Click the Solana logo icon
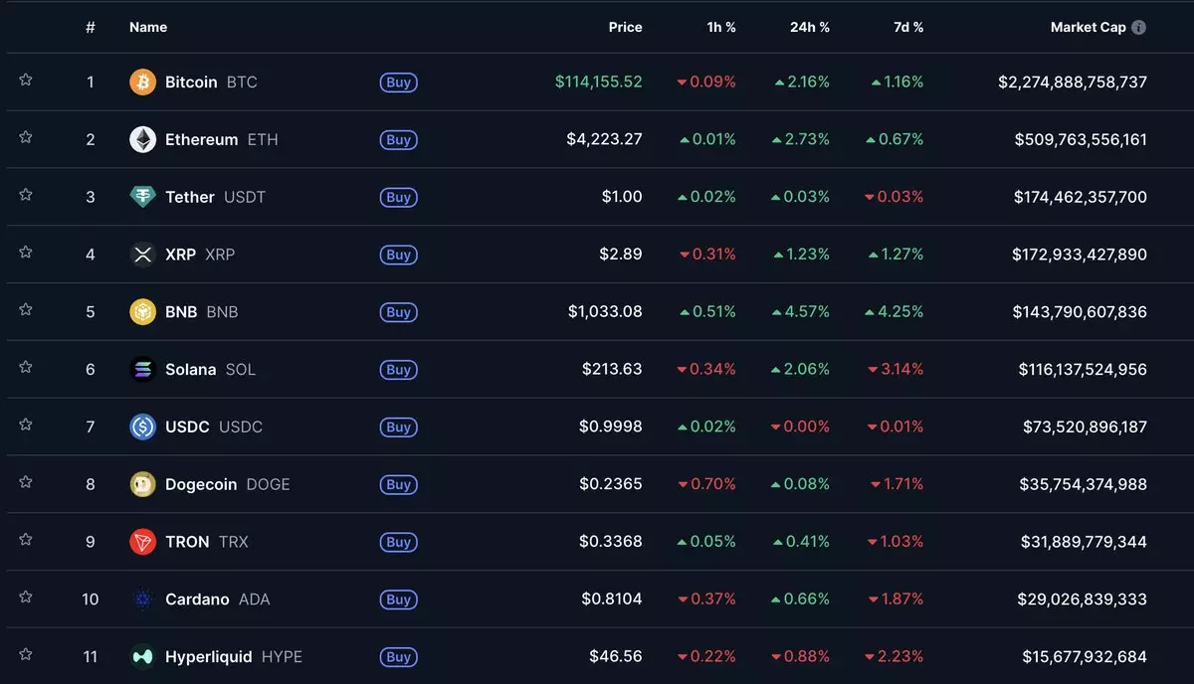This screenshot has height=684, width=1194. (143, 369)
